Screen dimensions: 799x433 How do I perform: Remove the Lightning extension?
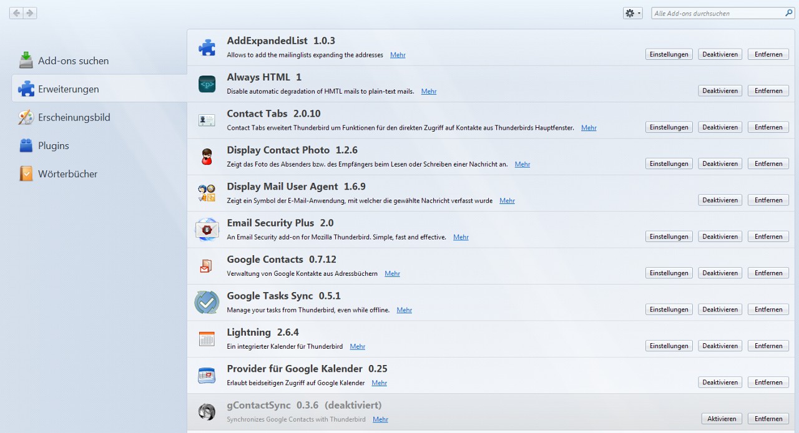click(x=768, y=346)
